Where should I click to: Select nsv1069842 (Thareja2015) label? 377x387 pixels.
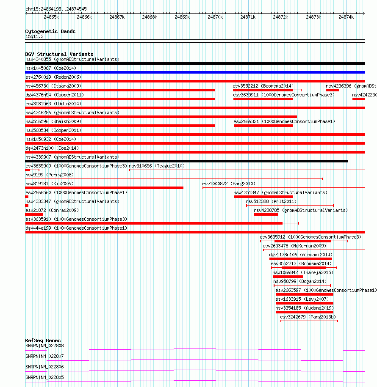click(x=303, y=272)
